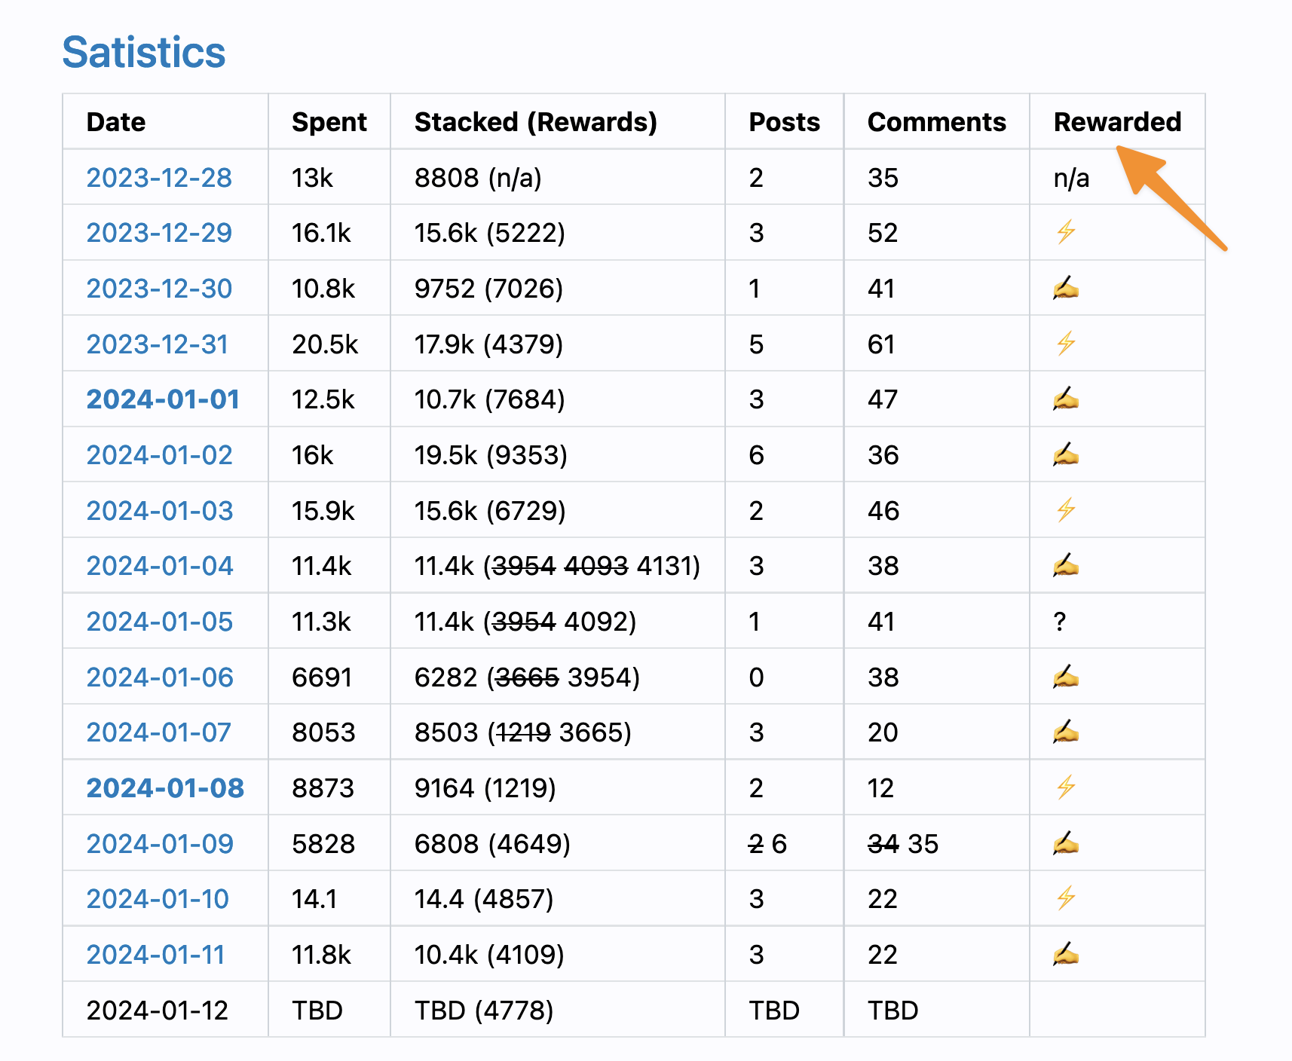The width and height of the screenshot is (1292, 1061).
Task: Click lightning bolt icon in 2024-01-03 row
Action: click(1065, 510)
